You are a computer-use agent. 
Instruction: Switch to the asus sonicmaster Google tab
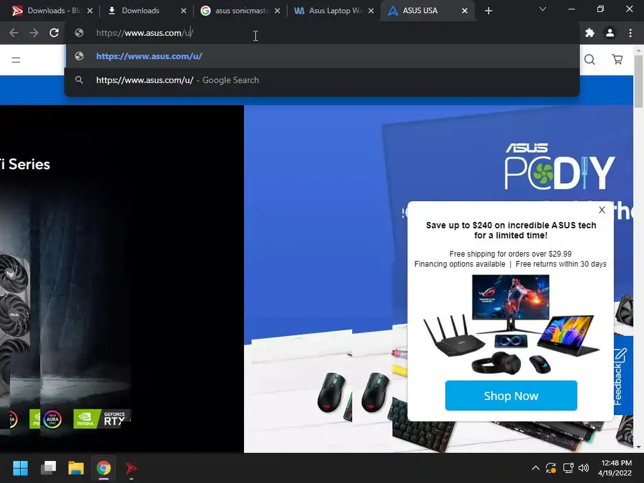pyautogui.click(x=240, y=11)
